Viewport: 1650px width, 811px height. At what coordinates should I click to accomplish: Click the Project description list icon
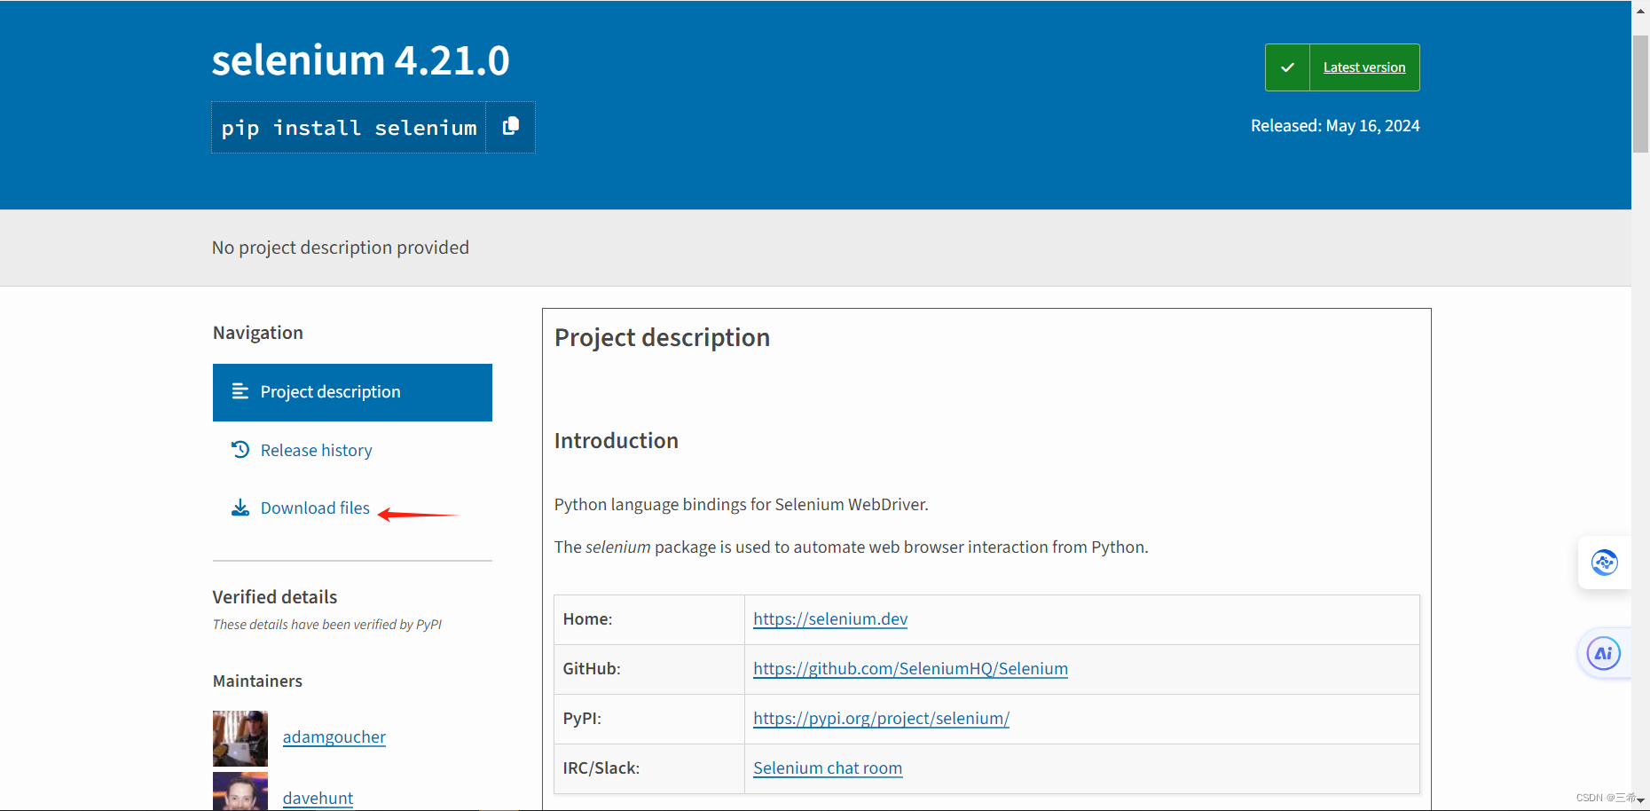coord(240,391)
